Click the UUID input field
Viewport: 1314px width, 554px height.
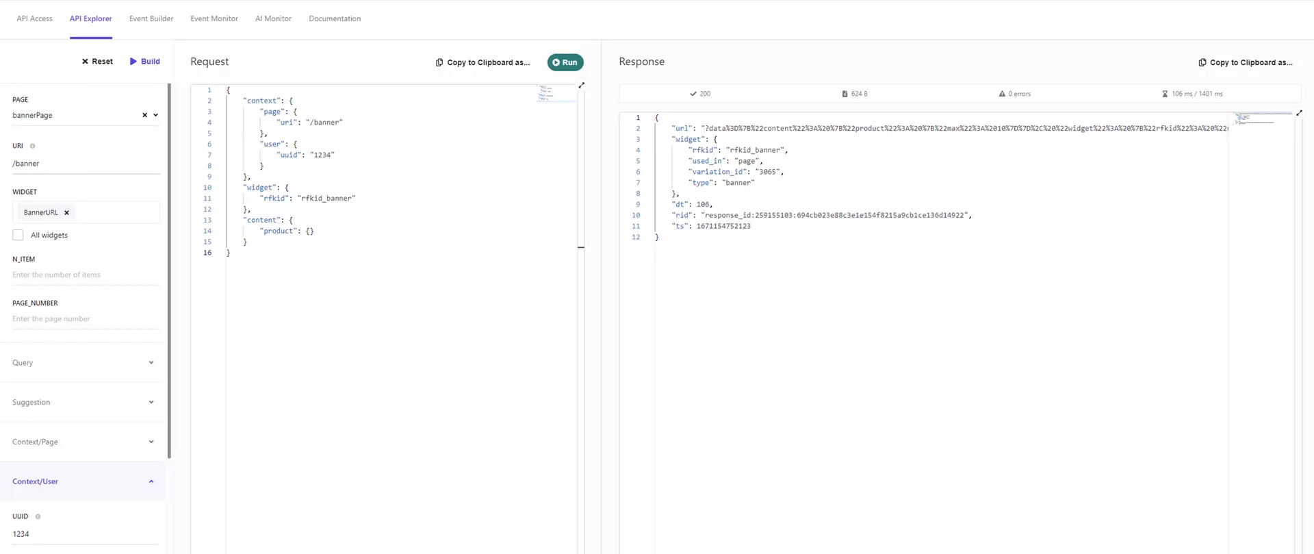click(86, 534)
